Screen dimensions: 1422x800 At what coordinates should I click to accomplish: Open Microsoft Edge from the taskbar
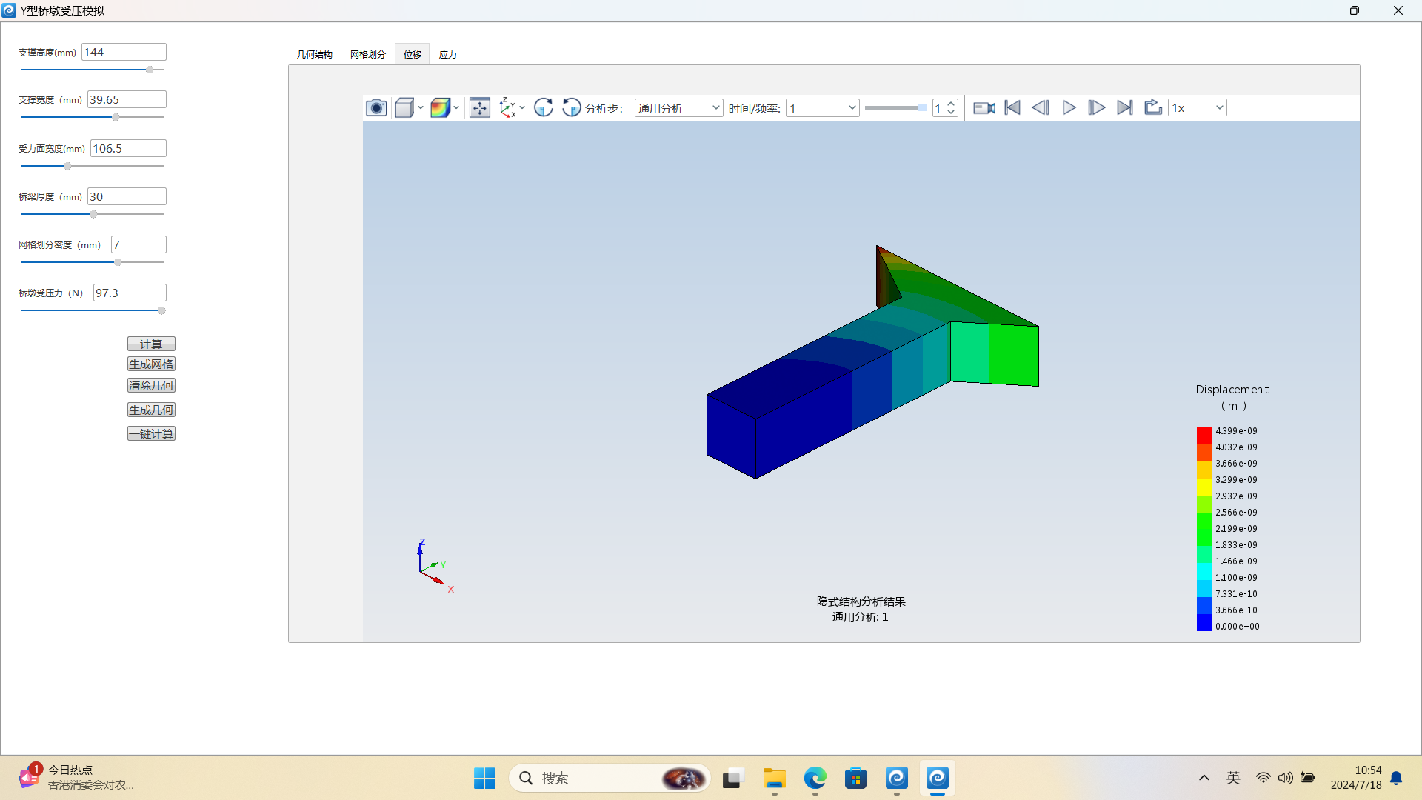[x=815, y=779]
